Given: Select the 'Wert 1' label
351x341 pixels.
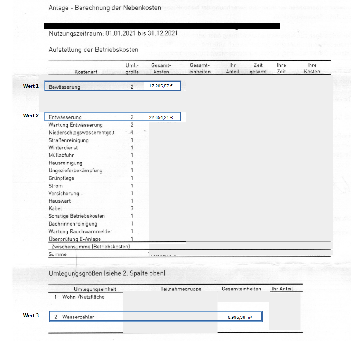Looking at the screenshot, I should pyautogui.click(x=31, y=86).
